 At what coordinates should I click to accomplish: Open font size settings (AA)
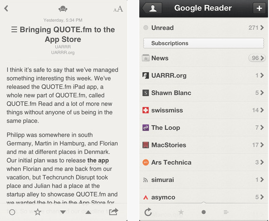point(118,9)
